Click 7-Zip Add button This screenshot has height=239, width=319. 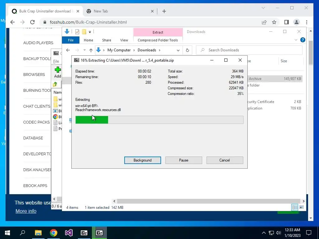click(x=58, y=72)
